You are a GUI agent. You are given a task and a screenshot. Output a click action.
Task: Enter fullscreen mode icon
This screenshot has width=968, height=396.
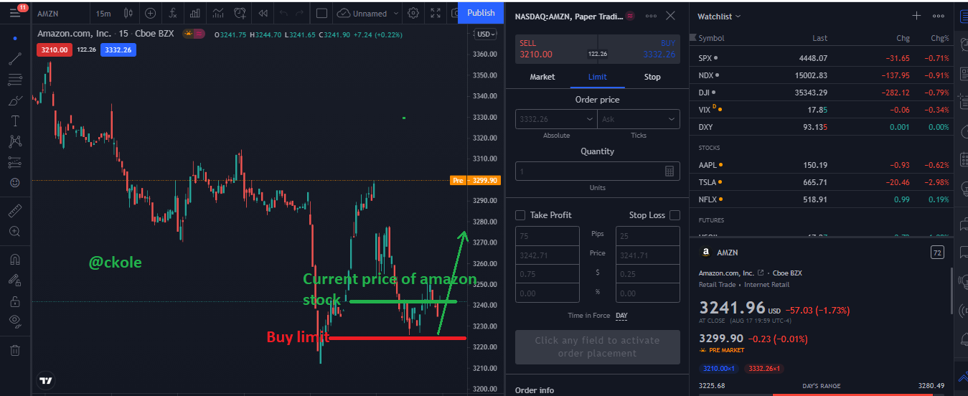click(435, 13)
